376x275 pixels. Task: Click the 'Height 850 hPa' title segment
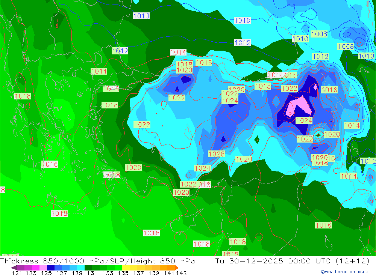click(x=162, y=261)
